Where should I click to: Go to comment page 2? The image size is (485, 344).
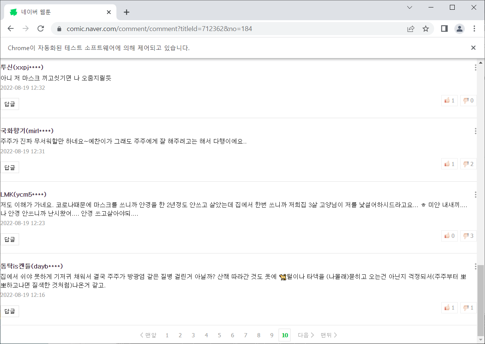180,335
